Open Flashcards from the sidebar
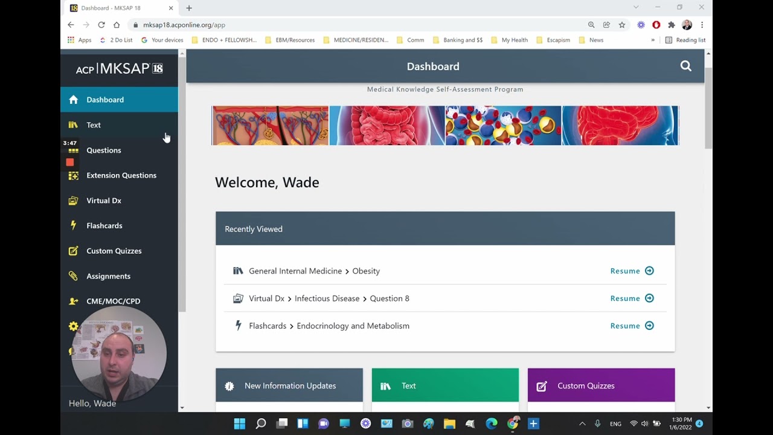The height and width of the screenshot is (435, 773). point(119,226)
